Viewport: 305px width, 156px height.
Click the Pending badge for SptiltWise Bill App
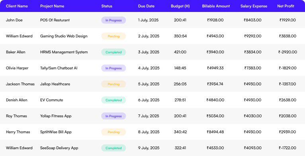tap(113, 132)
